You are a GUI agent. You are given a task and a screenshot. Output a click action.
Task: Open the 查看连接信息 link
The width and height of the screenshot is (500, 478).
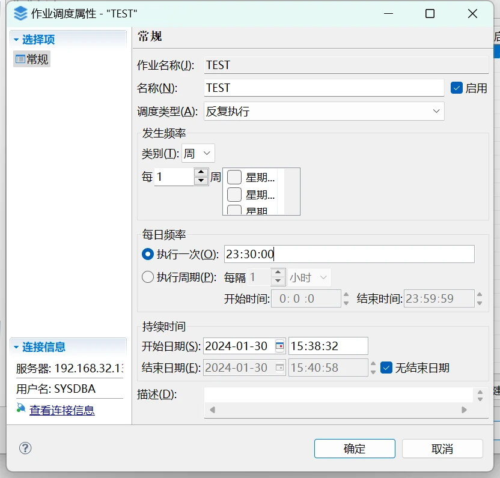pos(62,410)
